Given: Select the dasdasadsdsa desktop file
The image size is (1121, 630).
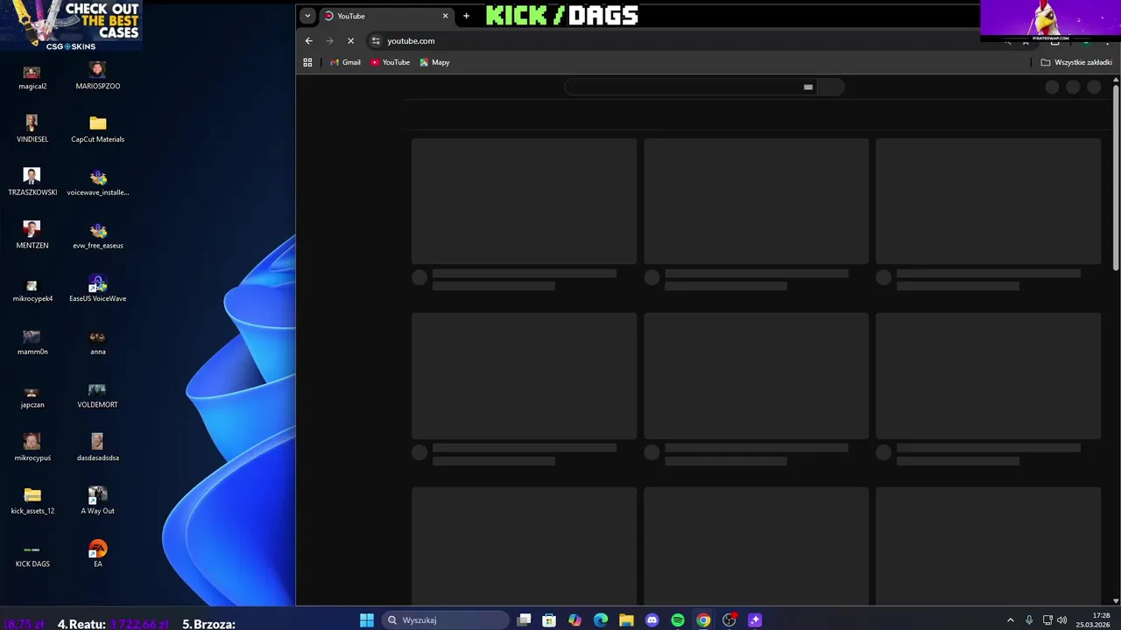Looking at the screenshot, I should tap(98, 448).
